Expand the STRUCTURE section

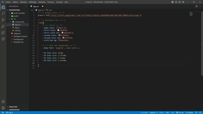pyautogui.click(x=18, y=107)
